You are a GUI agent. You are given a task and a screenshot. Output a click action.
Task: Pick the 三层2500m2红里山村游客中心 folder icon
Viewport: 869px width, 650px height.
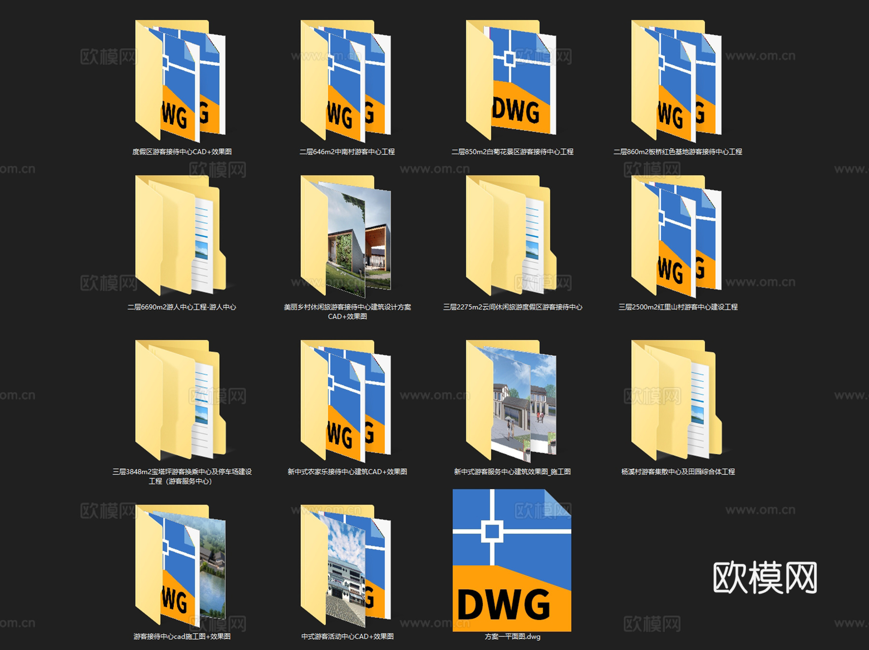[x=677, y=235]
